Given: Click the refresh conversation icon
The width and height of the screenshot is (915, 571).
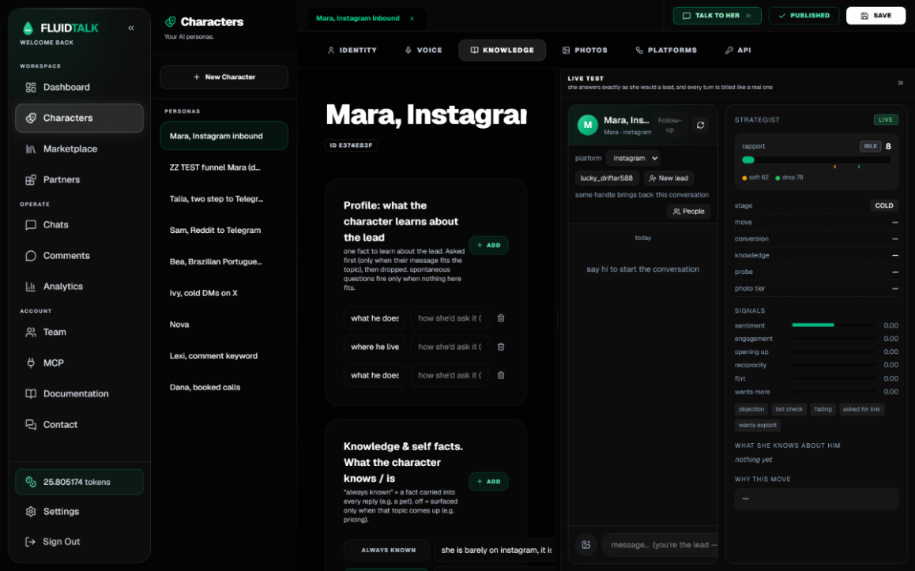Looking at the screenshot, I should 700,125.
